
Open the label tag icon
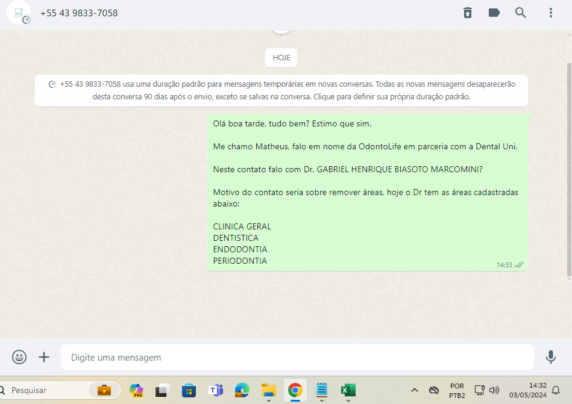(x=494, y=13)
